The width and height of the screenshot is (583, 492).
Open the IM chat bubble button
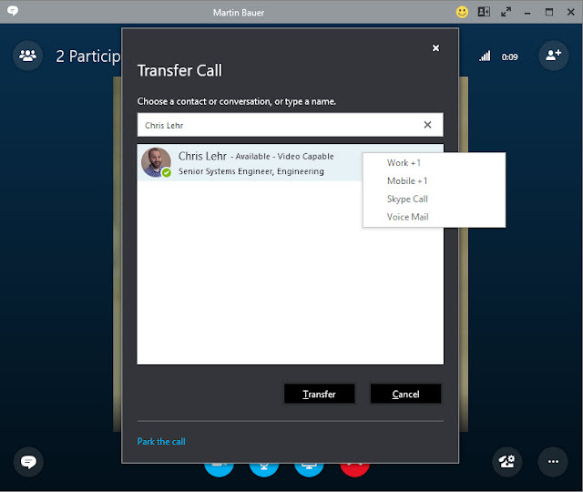click(x=28, y=462)
